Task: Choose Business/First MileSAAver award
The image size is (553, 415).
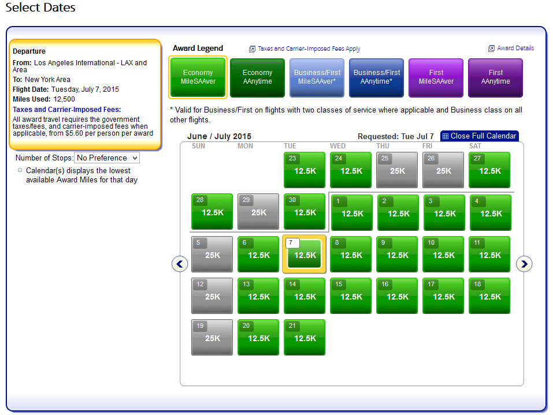Action: tap(317, 77)
